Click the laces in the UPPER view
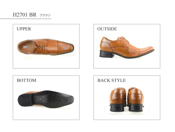 (42, 47)
